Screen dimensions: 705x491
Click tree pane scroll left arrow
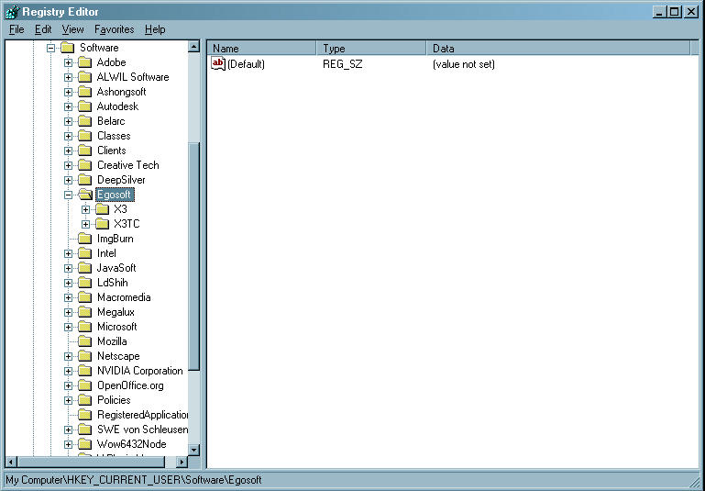tap(11, 462)
